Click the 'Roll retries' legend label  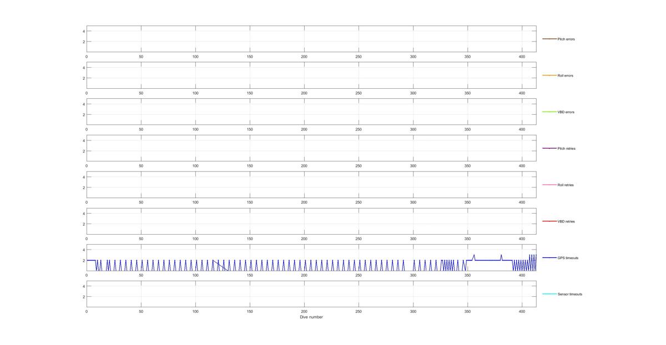566,185
